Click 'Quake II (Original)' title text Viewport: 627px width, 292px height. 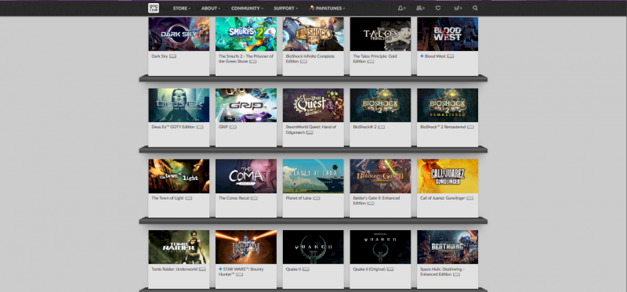tap(369, 269)
